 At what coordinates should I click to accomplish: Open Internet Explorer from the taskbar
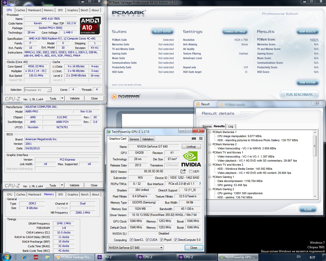(24, 257)
